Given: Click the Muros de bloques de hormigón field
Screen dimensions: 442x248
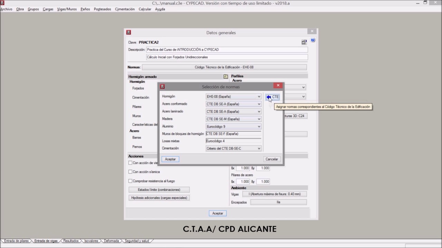Looking at the screenshot, I should pyautogui.click(x=233, y=134).
